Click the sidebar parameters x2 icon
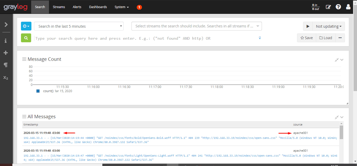The image size is (357, 166). pos(6,78)
